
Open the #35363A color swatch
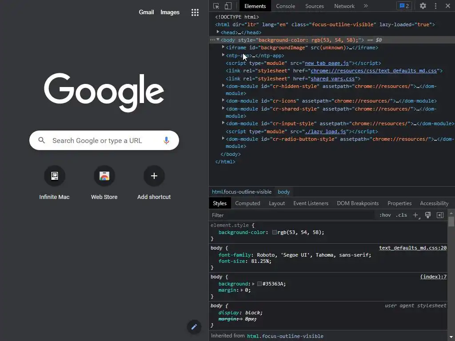click(259, 284)
